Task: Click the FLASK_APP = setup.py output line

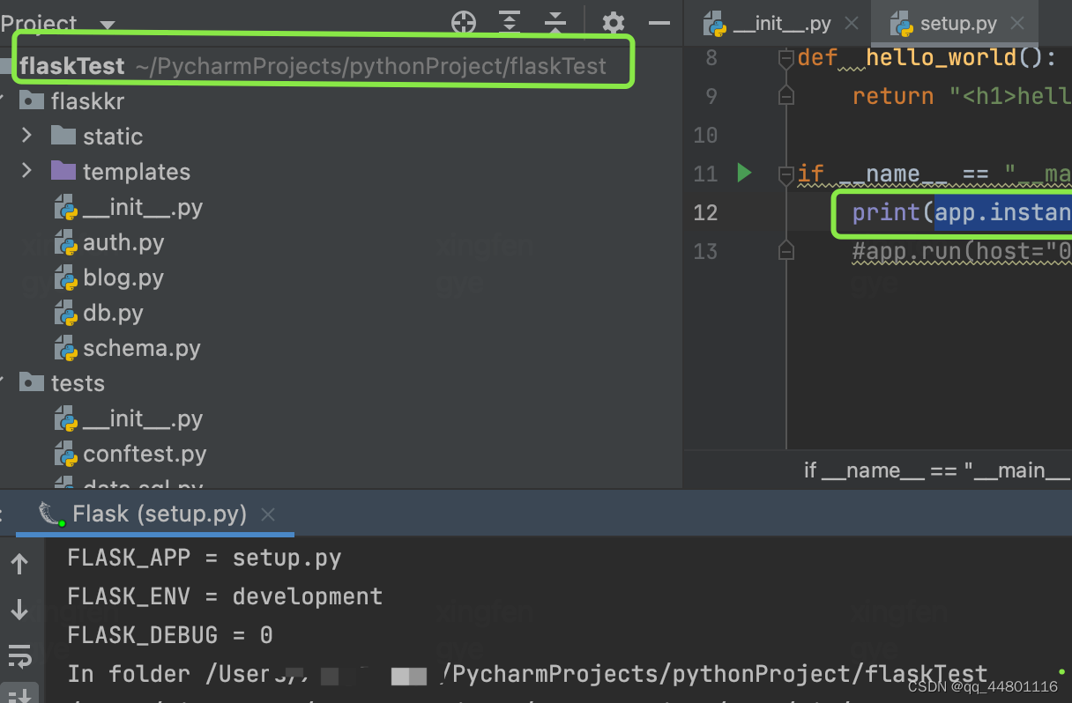Action: pyautogui.click(x=204, y=558)
